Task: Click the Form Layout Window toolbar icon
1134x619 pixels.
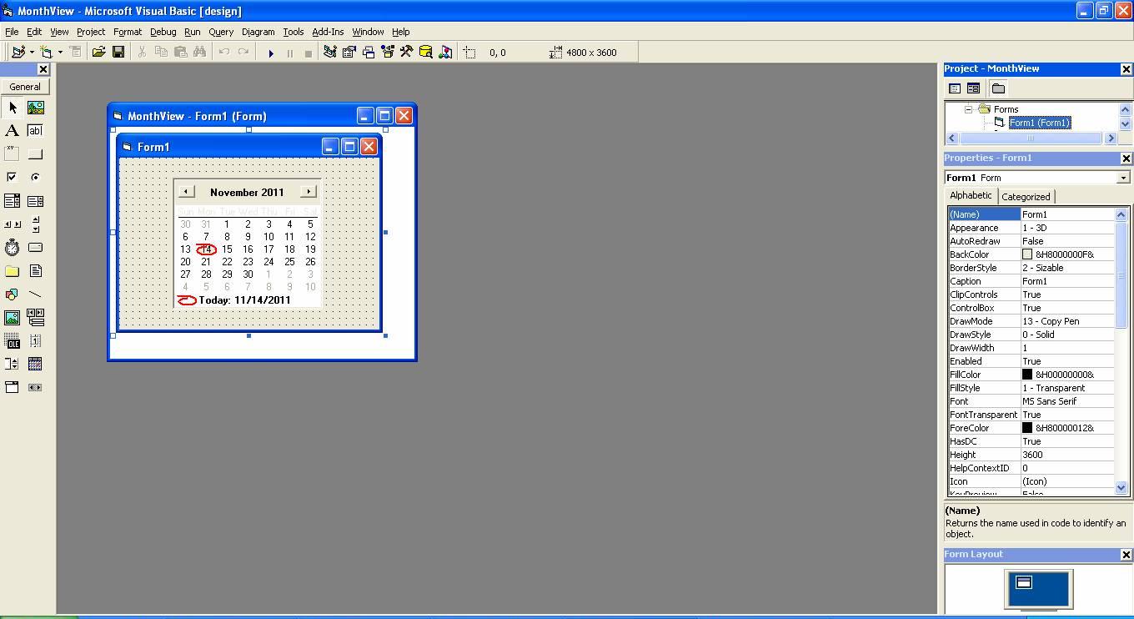Action: [x=369, y=53]
